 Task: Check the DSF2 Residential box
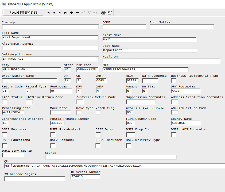click(53, 135)
